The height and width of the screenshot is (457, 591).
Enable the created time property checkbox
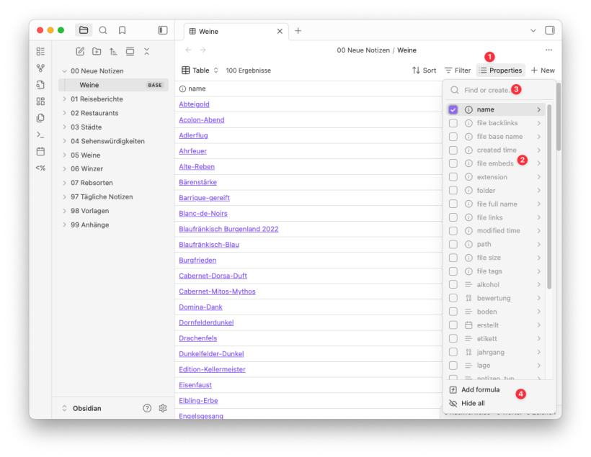pyautogui.click(x=453, y=150)
